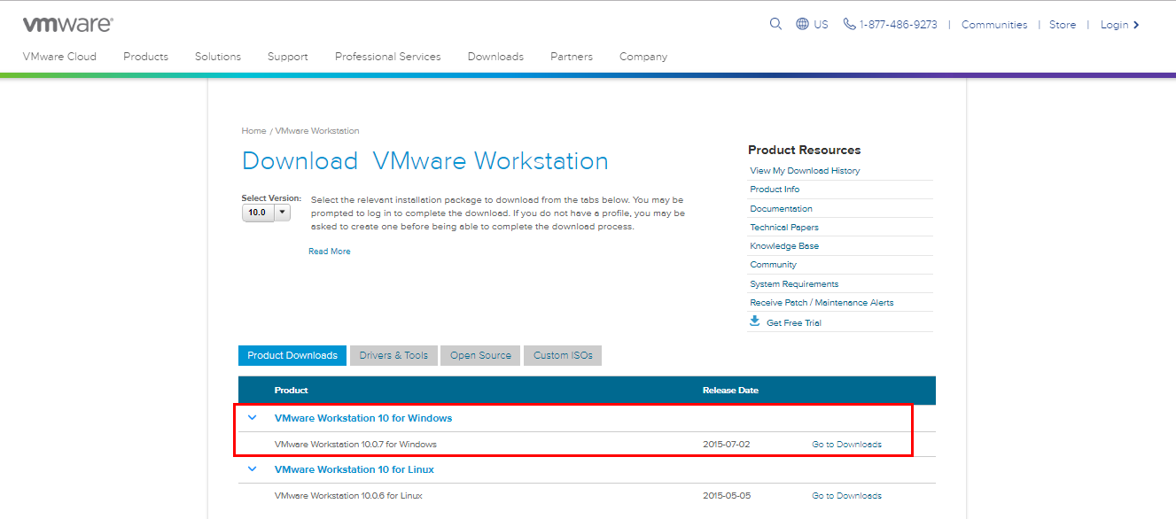
Task: Switch to the Open Source tab
Action: pos(480,355)
